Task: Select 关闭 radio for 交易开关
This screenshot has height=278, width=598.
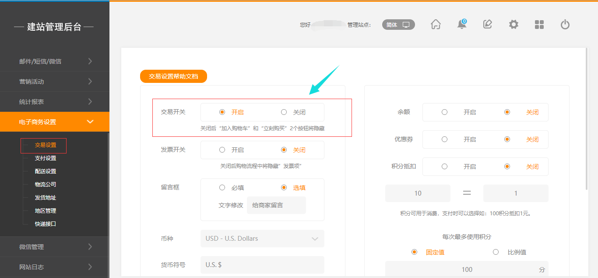Action: tap(284, 112)
